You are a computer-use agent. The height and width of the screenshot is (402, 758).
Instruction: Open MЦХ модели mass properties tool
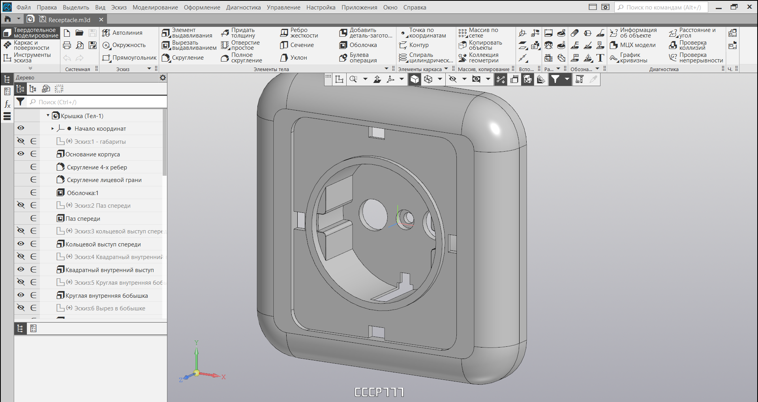click(x=633, y=45)
